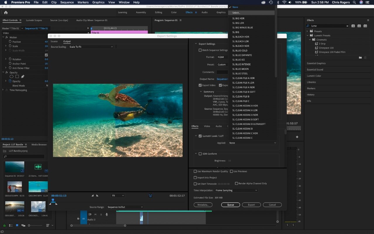This screenshot has height=234, width=374.
Task: Open the Fit zoom level dropdown
Action: coord(118,195)
